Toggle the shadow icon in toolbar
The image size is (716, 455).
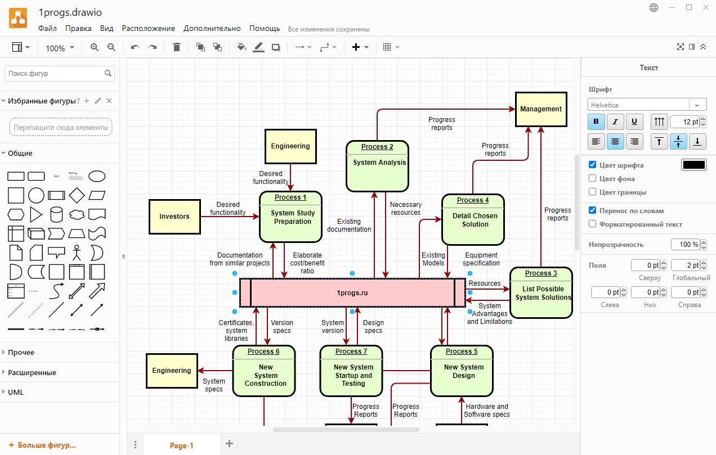coord(276,48)
